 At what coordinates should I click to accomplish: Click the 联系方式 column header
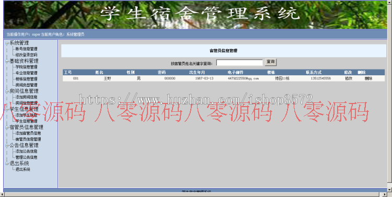314,73
